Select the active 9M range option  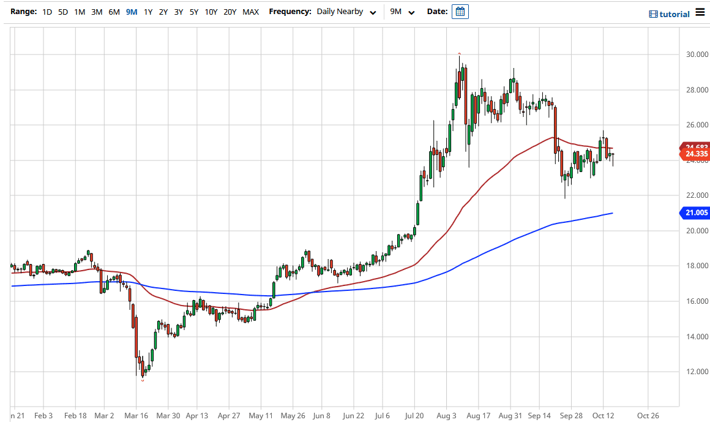(x=131, y=12)
